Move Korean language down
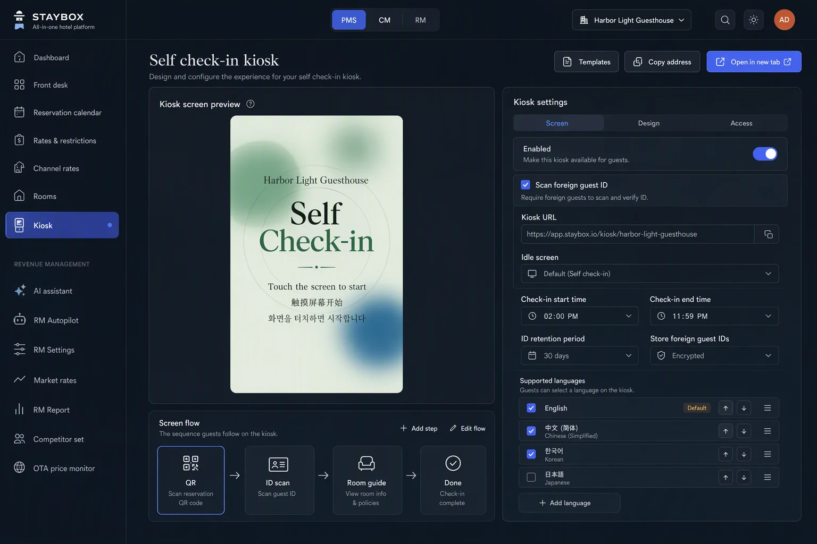Screen dimensions: 817x544 (744, 454)
